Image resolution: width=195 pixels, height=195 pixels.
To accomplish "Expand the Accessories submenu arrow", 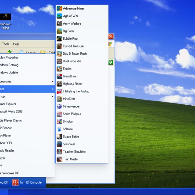I will (x=52, y=82).
